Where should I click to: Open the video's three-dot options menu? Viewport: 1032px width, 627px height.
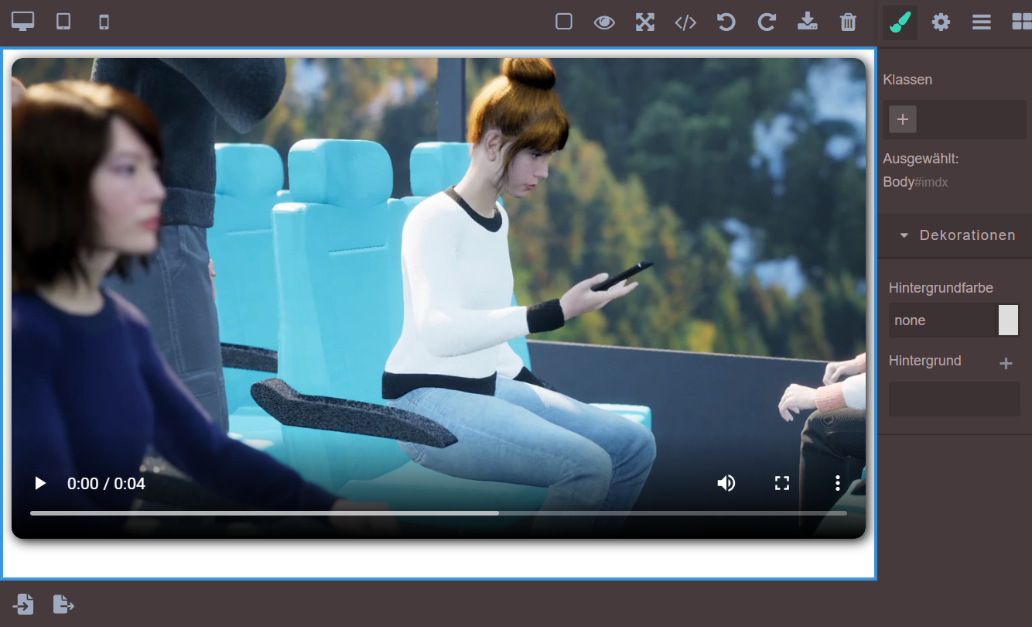(x=837, y=484)
